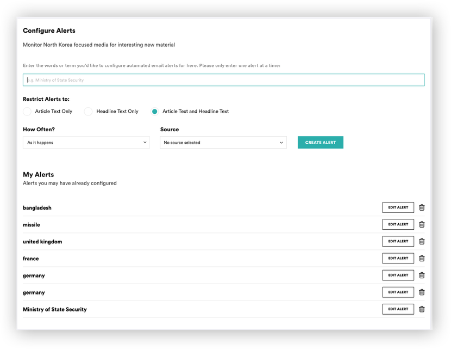
Task: Click Edit Alert on the second germany row
Action: 398,292
